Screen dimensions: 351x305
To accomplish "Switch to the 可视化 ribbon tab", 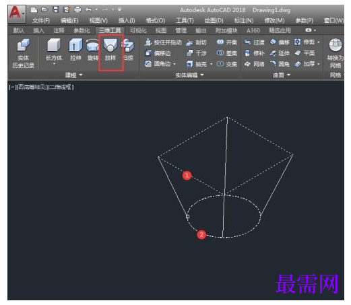I will pos(138,30).
